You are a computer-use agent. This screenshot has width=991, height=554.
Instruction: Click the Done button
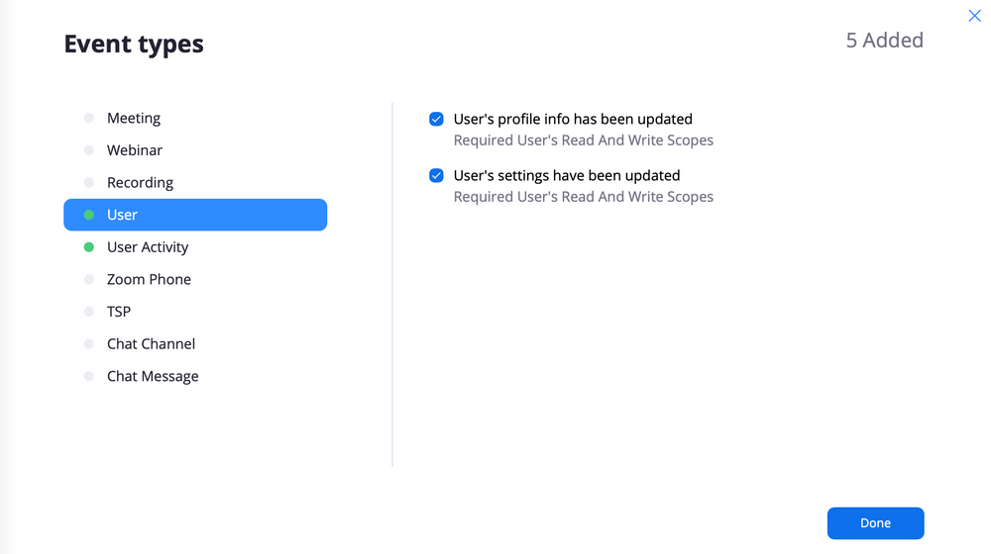[x=875, y=523]
